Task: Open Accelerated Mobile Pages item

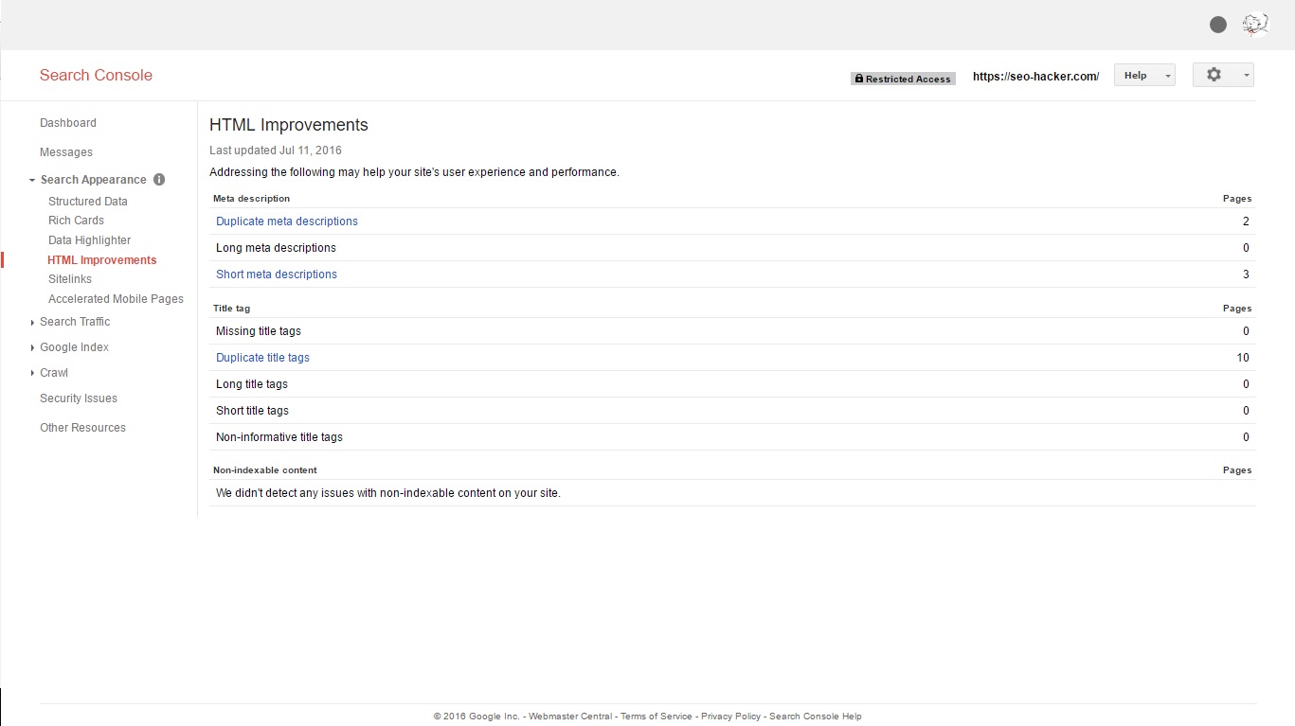Action: coord(116,299)
